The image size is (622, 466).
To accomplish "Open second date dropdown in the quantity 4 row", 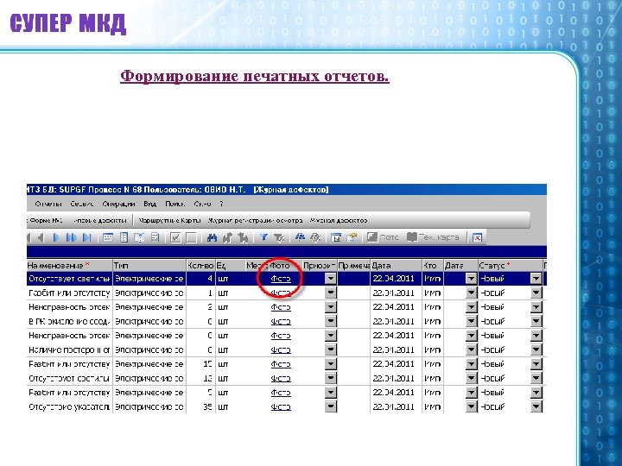I will coord(471,279).
